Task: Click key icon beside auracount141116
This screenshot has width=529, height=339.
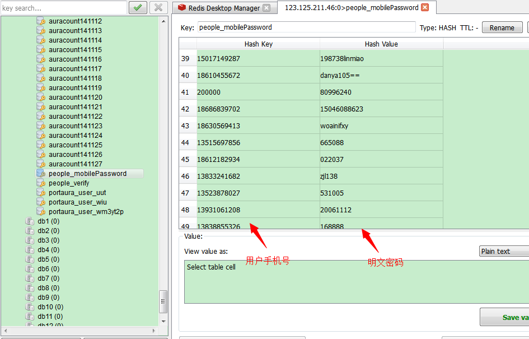Action: pyautogui.click(x=41, y=59)
